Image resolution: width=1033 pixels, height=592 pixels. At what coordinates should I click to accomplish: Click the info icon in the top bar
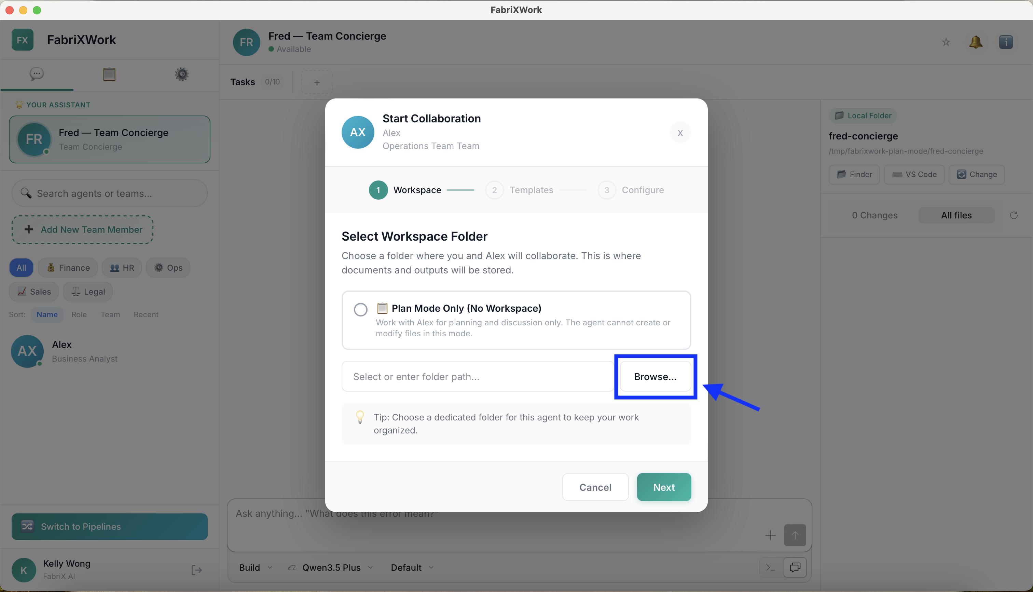click(1006, 42)
